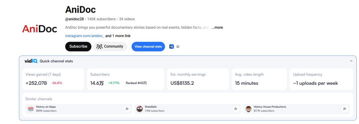Screen dimensions: 359x124
Task: Open History House Productions channel name
Action: coord(270,107)
